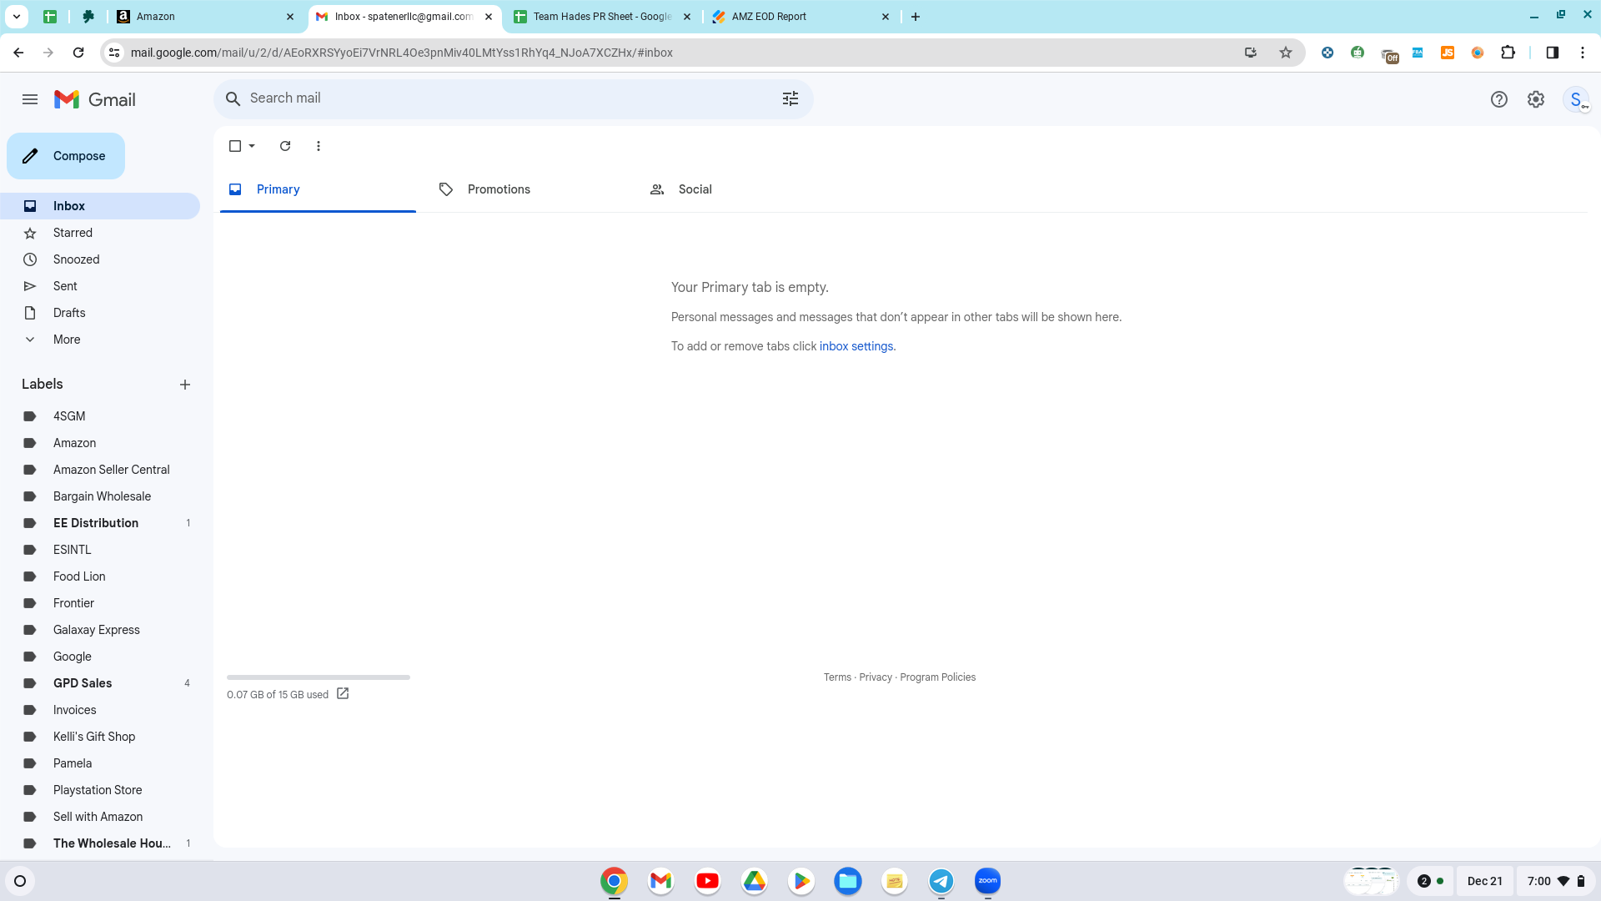Open the Starred folder
Image resolution: width=1601 pixels, height=901 pixels.
100,233
